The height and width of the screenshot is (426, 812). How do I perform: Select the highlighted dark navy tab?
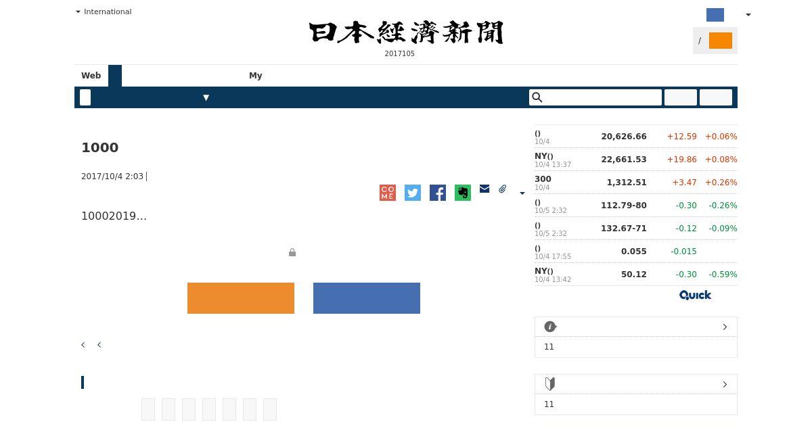(x=115, y=76)
